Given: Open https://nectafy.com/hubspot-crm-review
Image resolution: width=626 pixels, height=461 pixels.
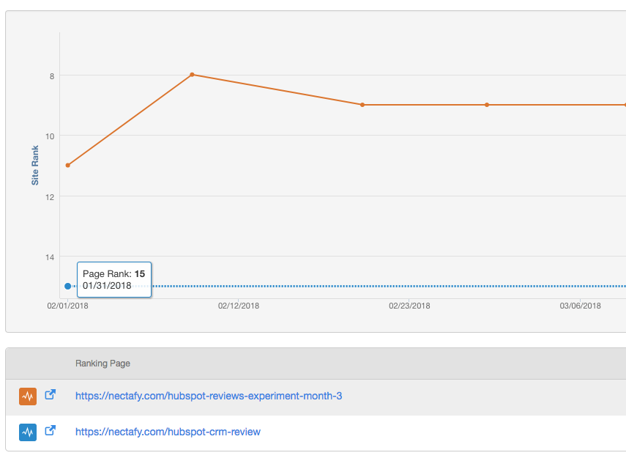Looking at the screenshot, I should (x=168, y=432).
